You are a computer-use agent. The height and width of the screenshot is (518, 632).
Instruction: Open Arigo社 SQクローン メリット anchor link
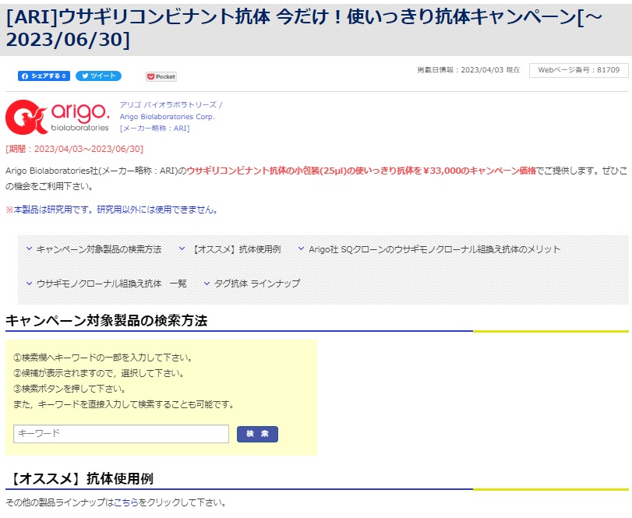point(435,249)
